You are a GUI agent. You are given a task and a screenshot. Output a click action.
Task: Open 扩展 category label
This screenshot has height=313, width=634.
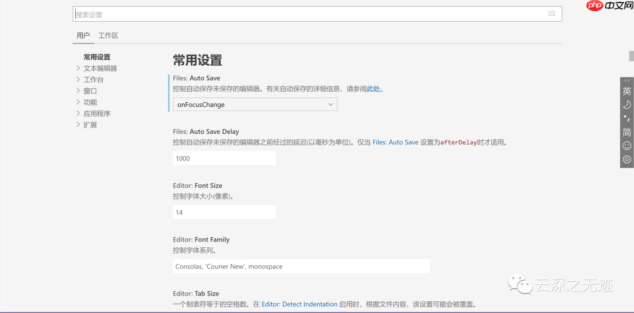coord(90,125)
